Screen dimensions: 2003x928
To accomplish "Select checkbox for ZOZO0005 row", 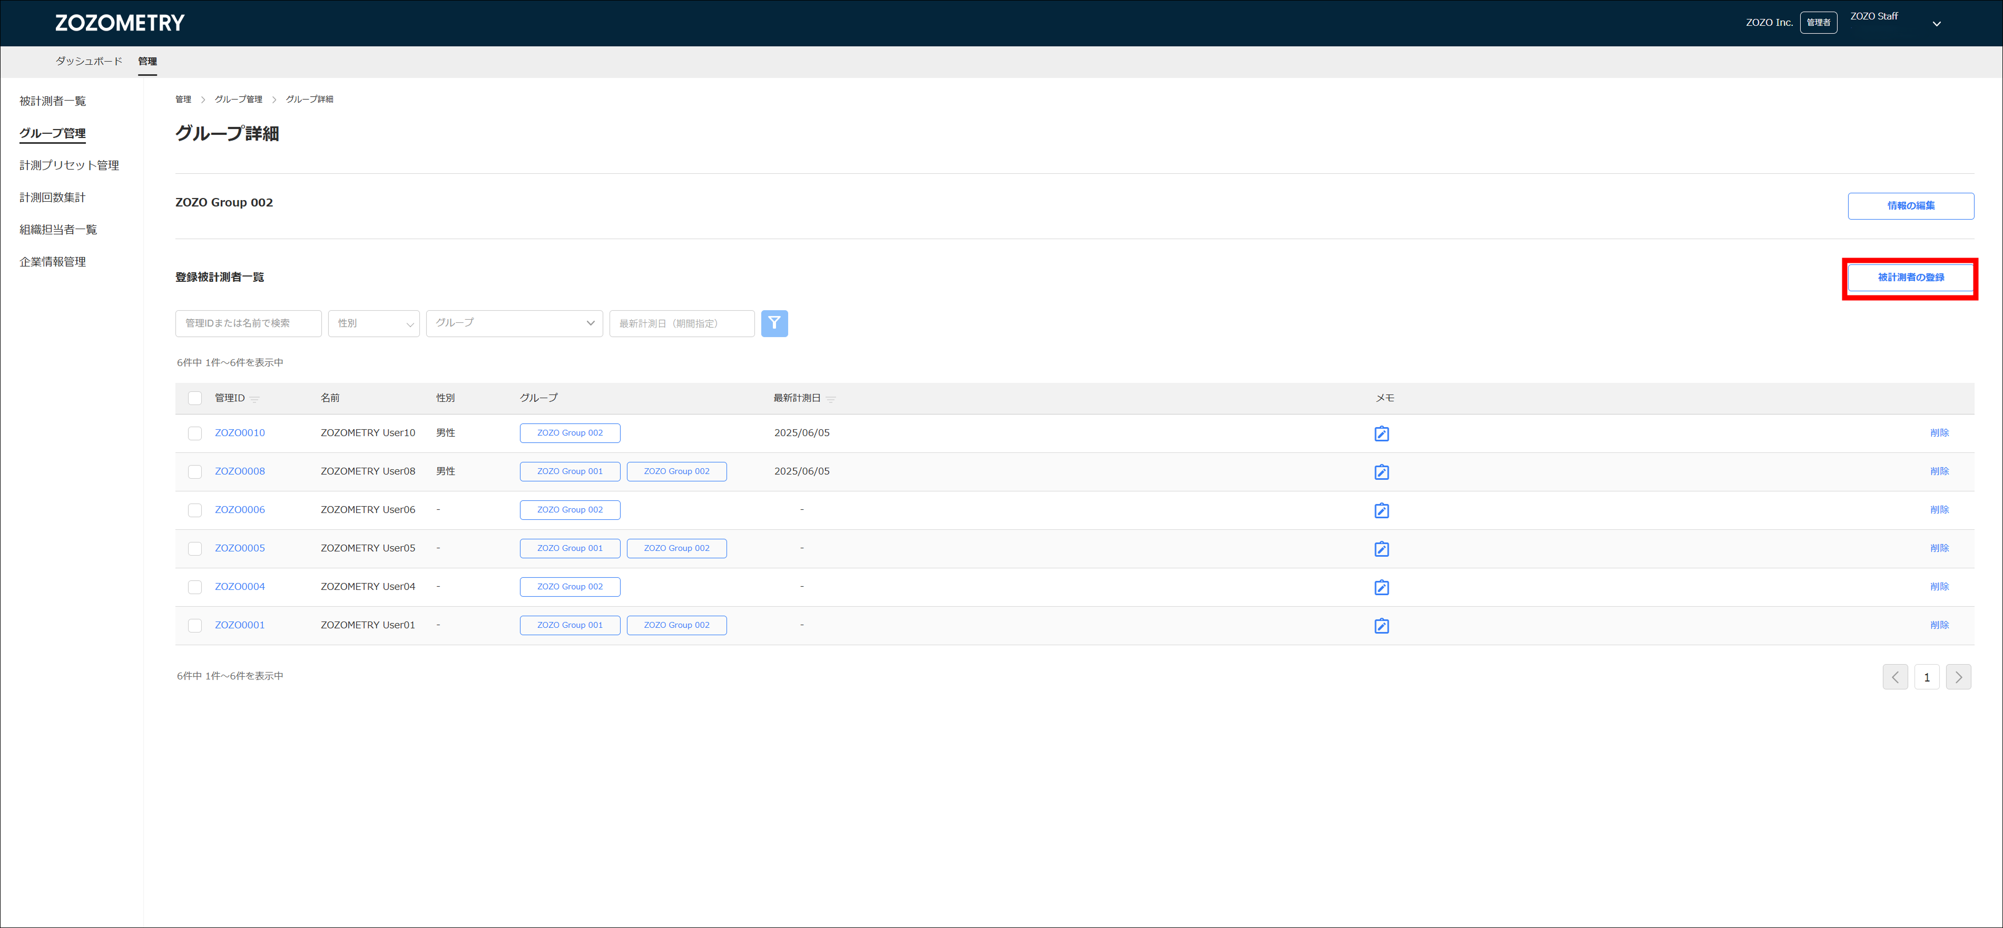I will tap(195, 549).
